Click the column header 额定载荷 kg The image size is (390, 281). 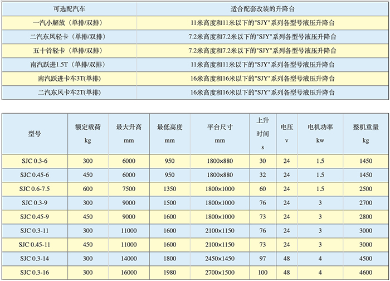click(88, 134)
